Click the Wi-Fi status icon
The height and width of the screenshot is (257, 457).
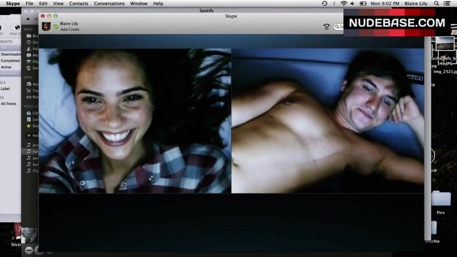pyautogui.click(x=344, y=4)
